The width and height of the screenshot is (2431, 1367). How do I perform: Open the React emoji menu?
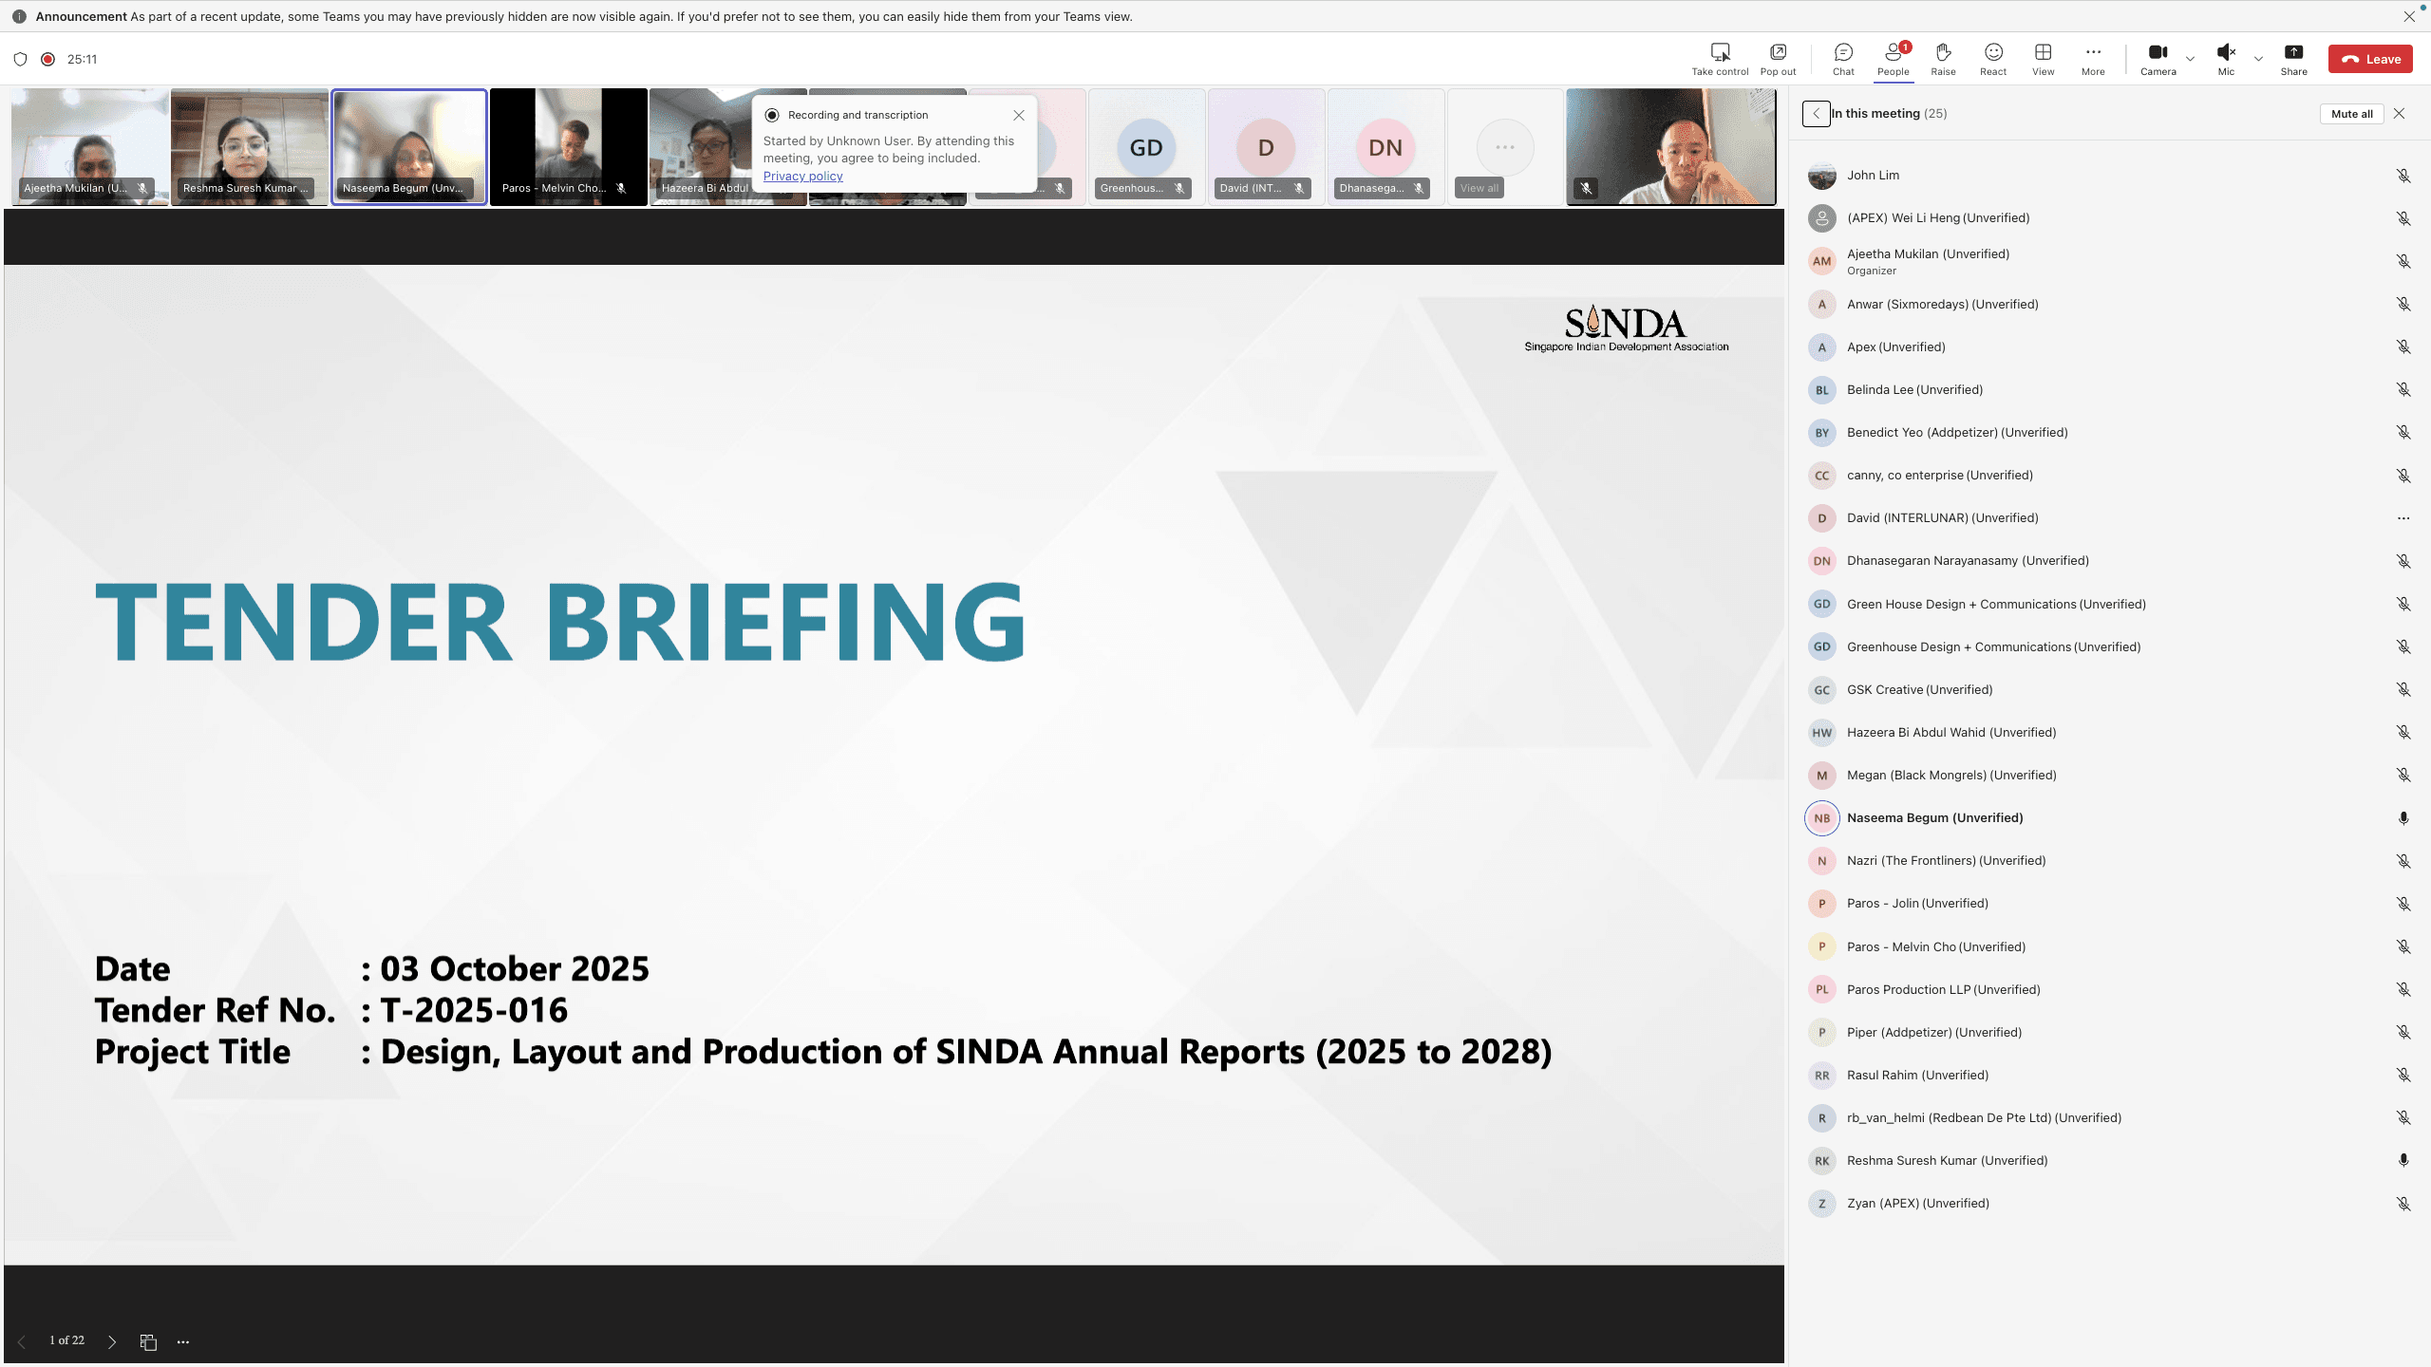tap(1993, 58)
